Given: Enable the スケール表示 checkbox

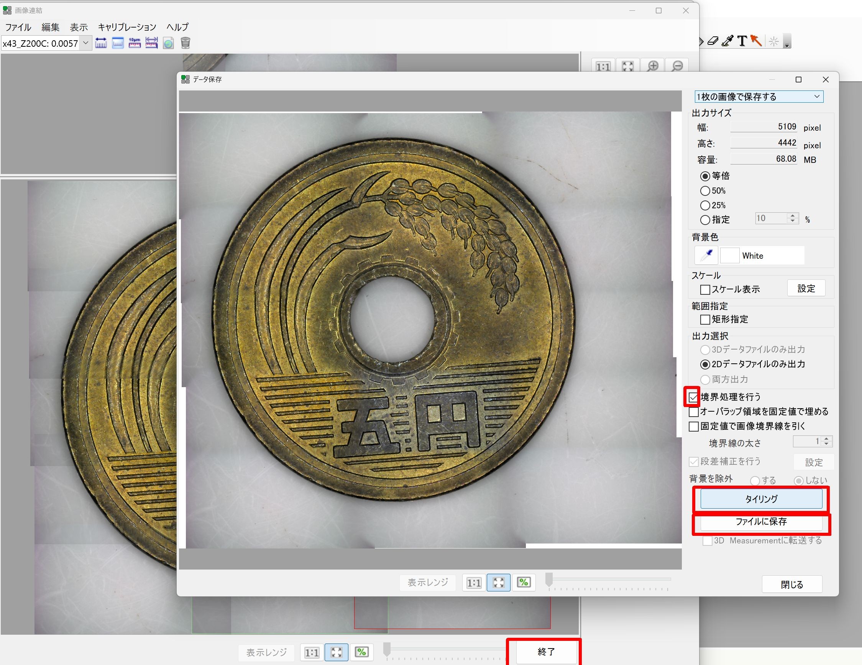Looking at the screenshot, I should pos(705,290).
